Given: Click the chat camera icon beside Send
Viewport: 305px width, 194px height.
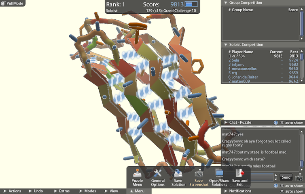Looking at the screenshot, I should 299,177.
